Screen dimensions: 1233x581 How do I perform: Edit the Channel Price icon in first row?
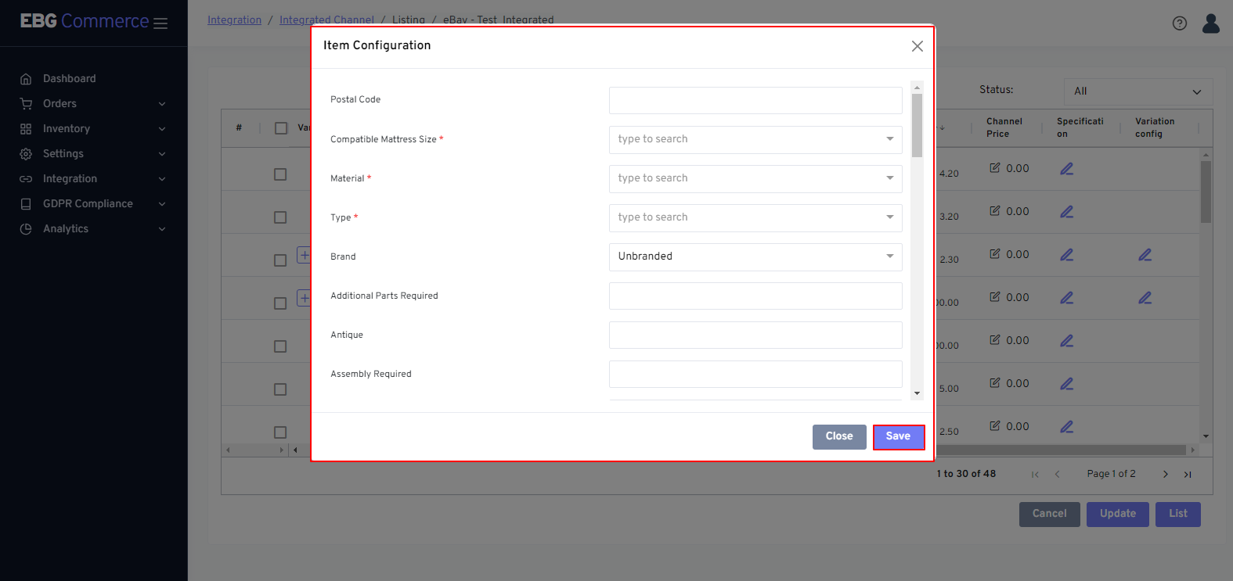pos(995,168)
